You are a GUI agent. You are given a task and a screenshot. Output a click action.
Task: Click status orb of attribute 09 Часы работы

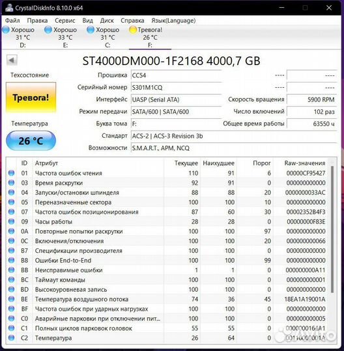pyautogui.click(x=11, y=222)
